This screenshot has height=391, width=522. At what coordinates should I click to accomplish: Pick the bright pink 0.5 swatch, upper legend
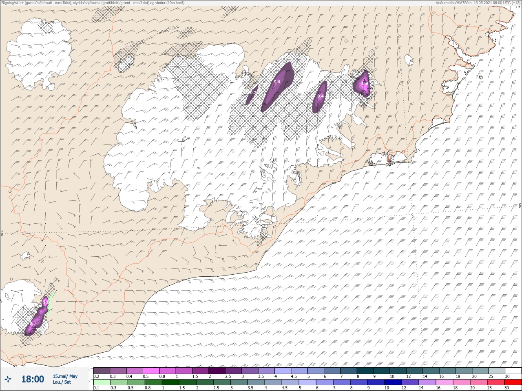pyautogui.click(x=151, y=371)
